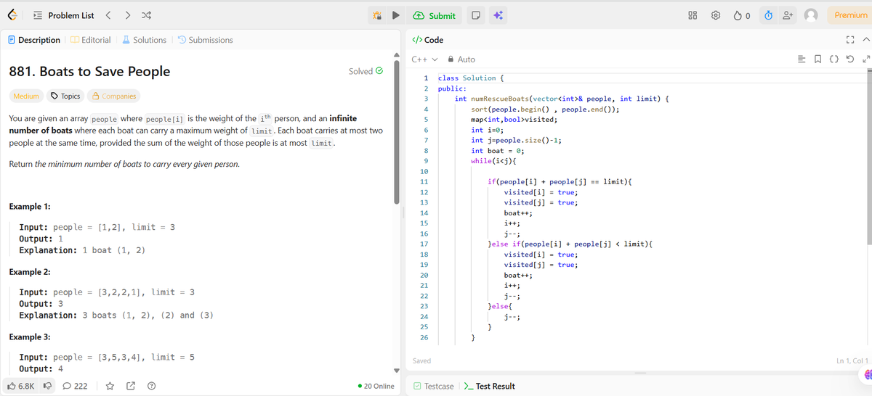Switch to the Editorial tab
Image resolution: width=872 pixels, height=396 pixels.
[89, 40]
